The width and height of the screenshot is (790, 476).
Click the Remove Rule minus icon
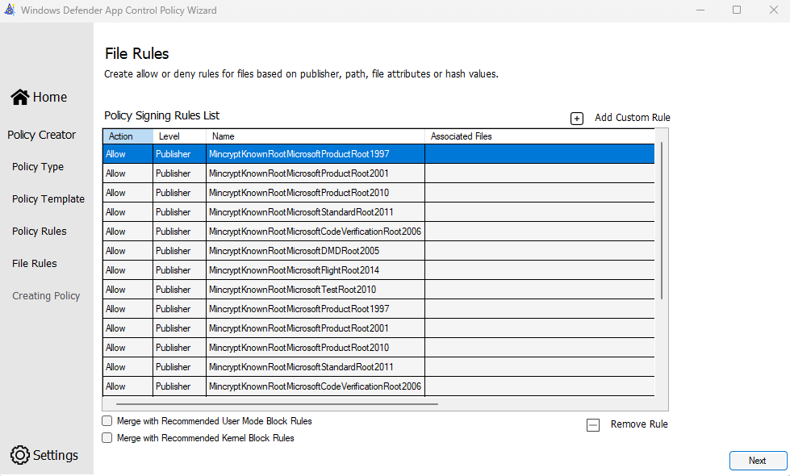click(593, 425)
